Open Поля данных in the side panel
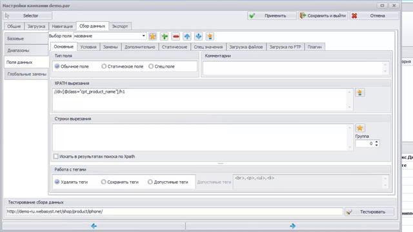The image size is (413, 232). coord(26,62)
